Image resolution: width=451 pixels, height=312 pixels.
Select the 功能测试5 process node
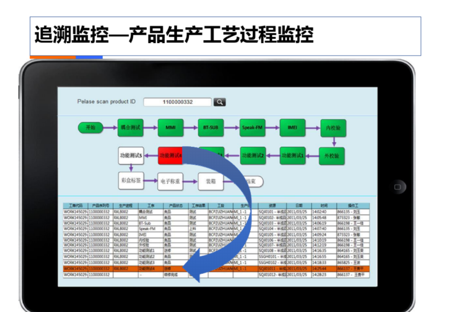131,155
